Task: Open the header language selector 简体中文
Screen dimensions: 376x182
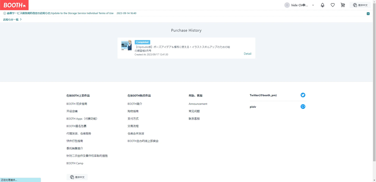Action: (x=360, y=5)
